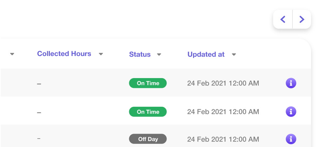Image resolution: width=330 pixels, height=147 pixels.
Task: Click the Off Day row's updated date
Action: (x=223, y=139)
